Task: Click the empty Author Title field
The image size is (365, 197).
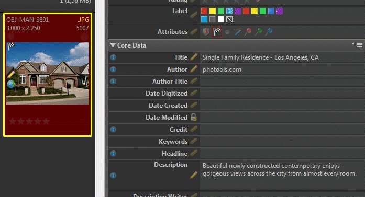Action: click(282, 82)
